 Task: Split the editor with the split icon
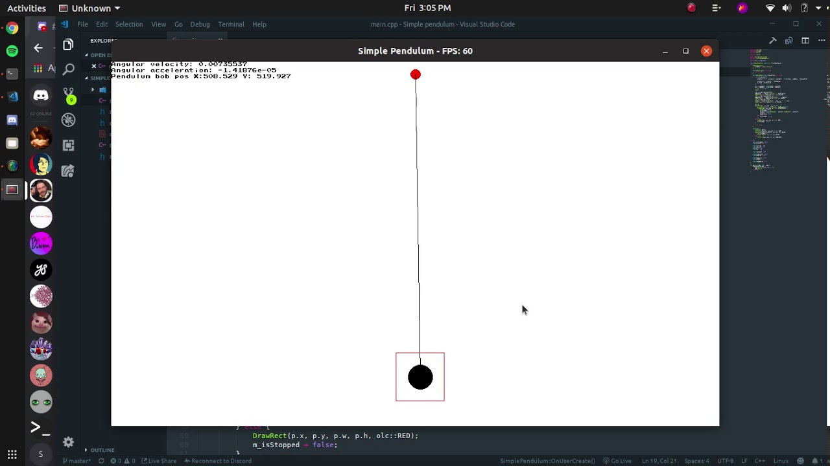coord(805,40)
